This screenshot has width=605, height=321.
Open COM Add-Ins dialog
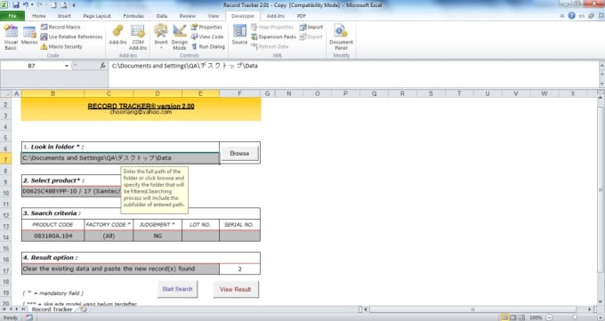(x=138, y=37)
